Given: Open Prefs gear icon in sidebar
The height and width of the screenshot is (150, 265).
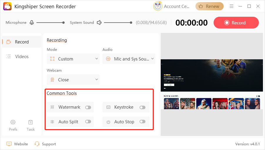Looking at the screenshot, I should pos(13,122).
